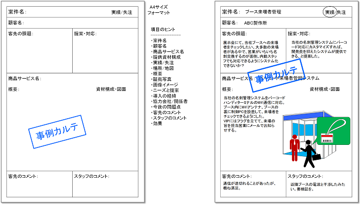Image resolution: width=361 pixels, height=205 pixels.
Task: Click ・概要 in the hint list
Action: 157,73
